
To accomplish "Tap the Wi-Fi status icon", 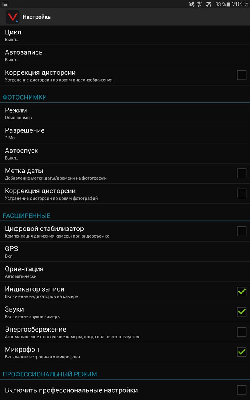I will pyautogui.click(x=199, y=4).
